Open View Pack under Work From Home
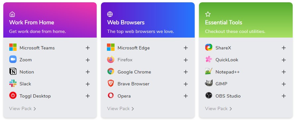 23,108
